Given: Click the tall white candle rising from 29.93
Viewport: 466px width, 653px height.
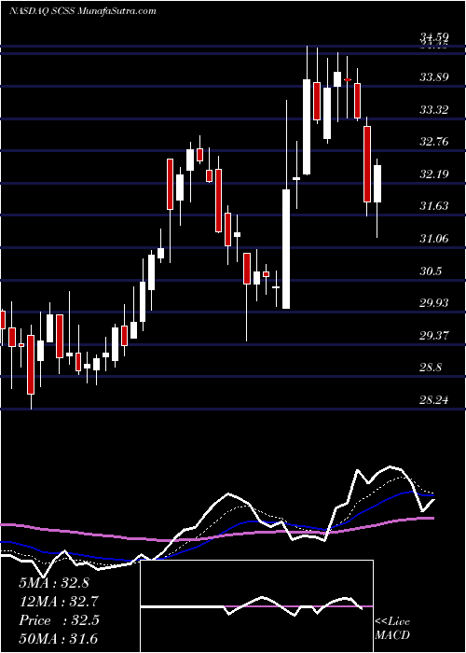Looking at the screenshot, I should [286, 249].
